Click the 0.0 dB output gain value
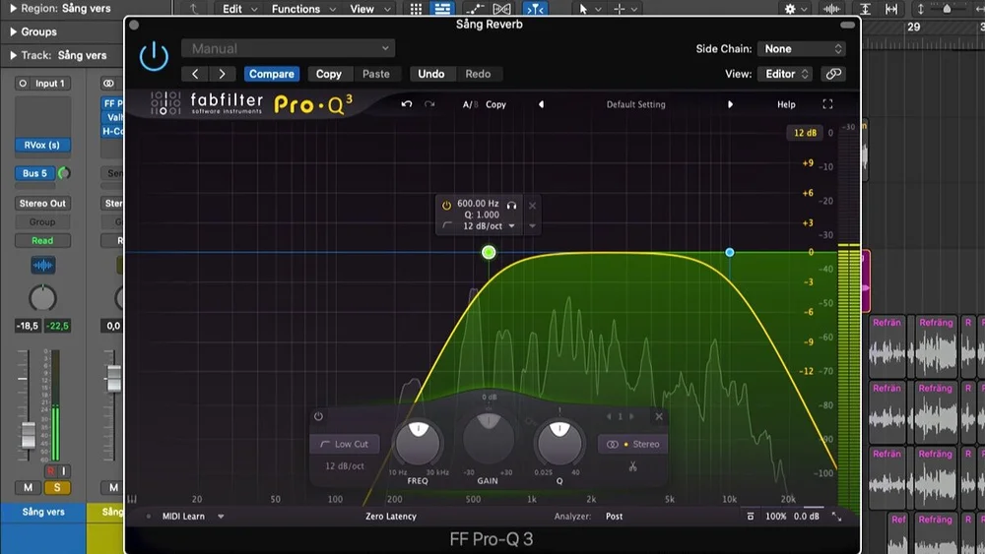The image size is (985, 554). tap(806, 517)
